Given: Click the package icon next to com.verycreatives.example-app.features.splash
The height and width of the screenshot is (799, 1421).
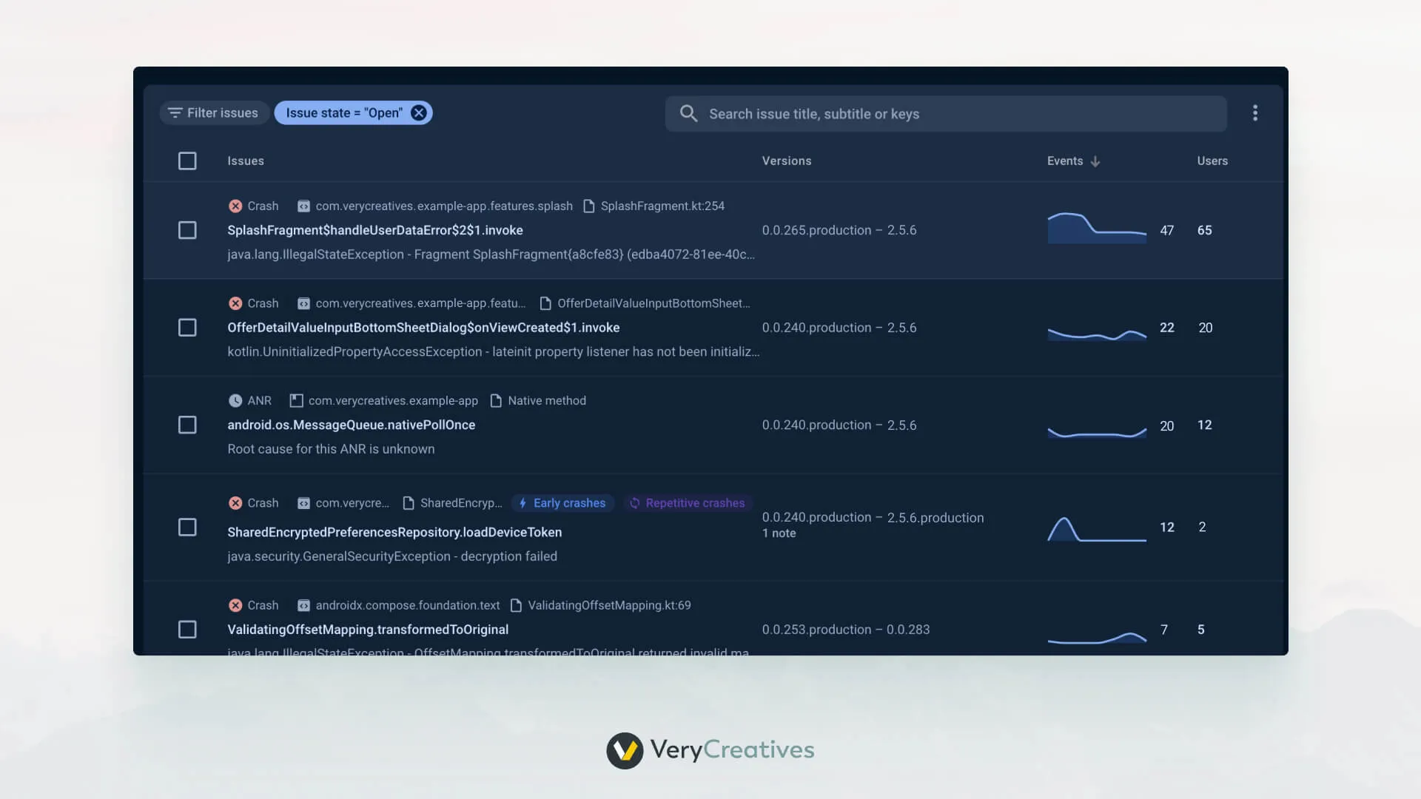Looking at the screenshot, I should tap(303, 206).
